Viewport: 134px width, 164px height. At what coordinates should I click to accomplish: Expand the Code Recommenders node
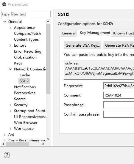click(x=4, y=140)
